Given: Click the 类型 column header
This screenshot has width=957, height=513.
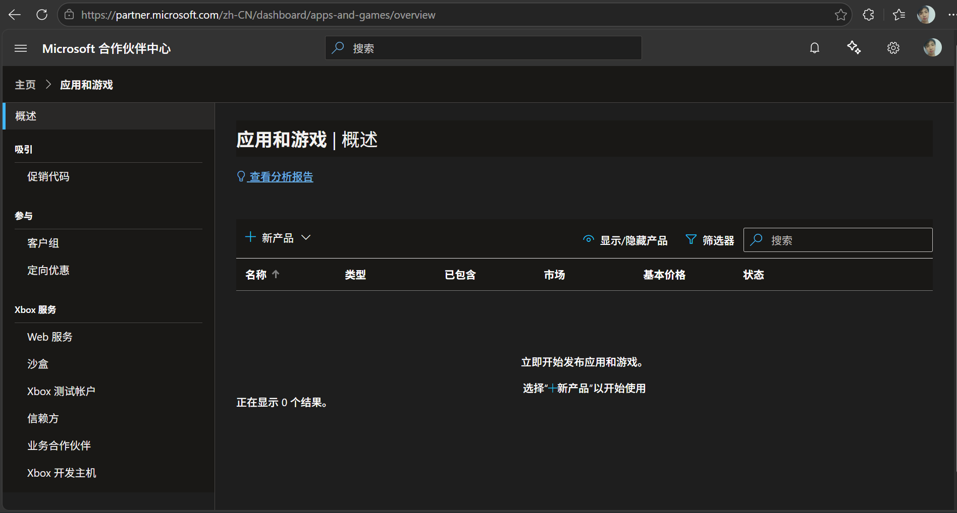Looking at the screenshot, I should coord(355,275).
